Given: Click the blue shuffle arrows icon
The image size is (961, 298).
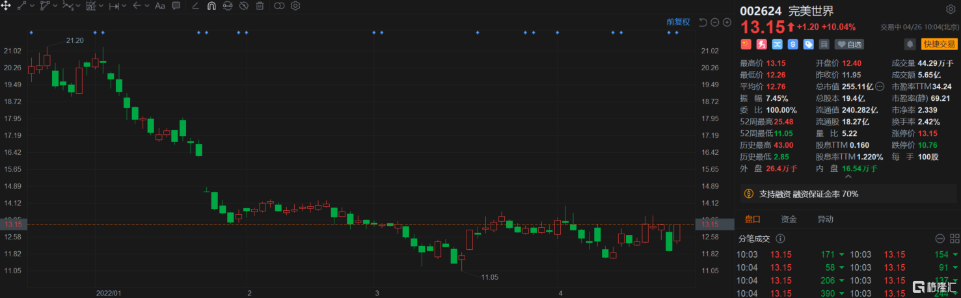Looking at the screenshot, I should pos(778,44).
